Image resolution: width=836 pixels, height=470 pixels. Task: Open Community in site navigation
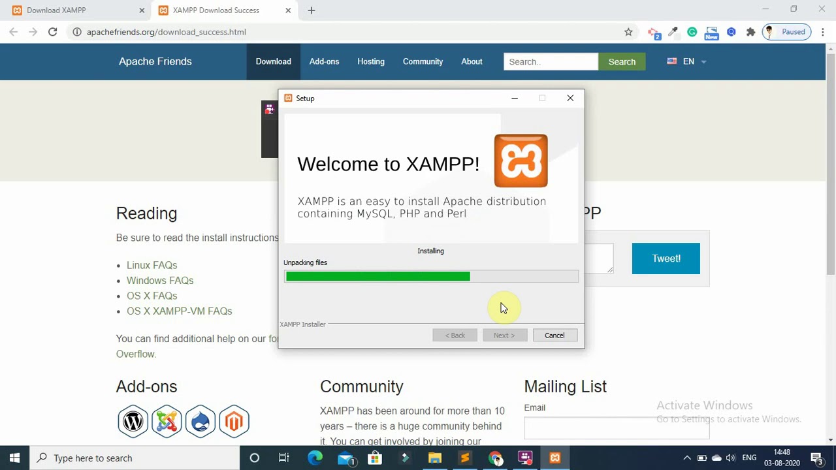point(423,61)
